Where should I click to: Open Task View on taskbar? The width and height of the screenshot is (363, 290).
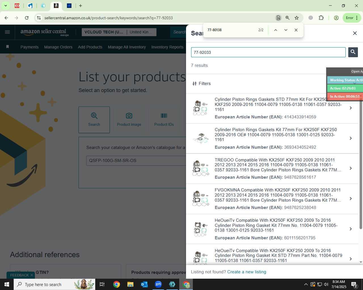point(102,284)
